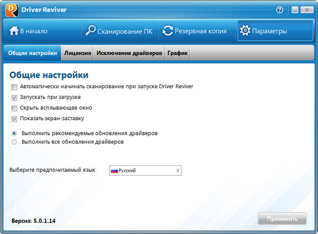Click the Driver Reviver title text
Viewport: 318px width, 234px height.
click(44, 10)
